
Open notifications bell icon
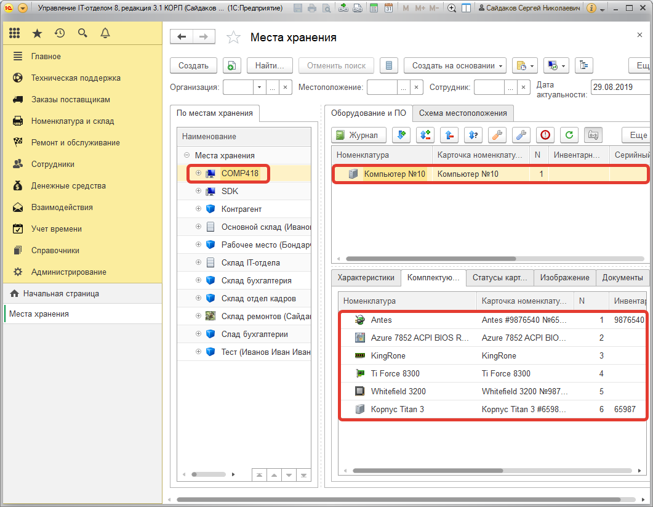[x=105, y=33]
